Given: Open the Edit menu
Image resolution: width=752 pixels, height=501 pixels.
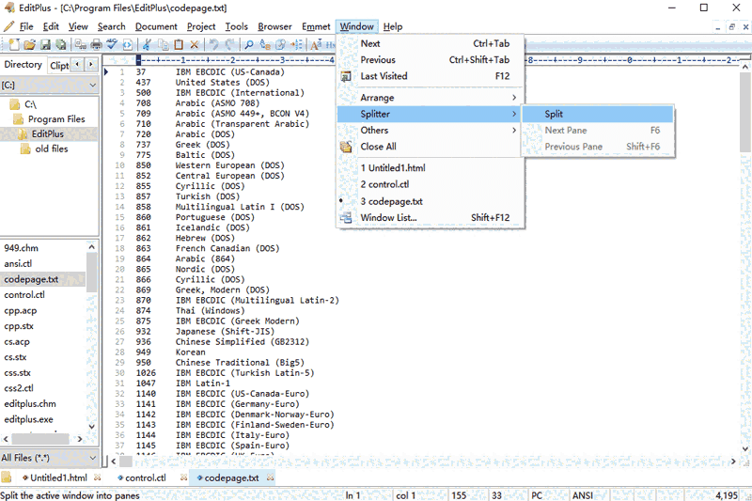Looking at the screenshot, I should pos(51,27).
